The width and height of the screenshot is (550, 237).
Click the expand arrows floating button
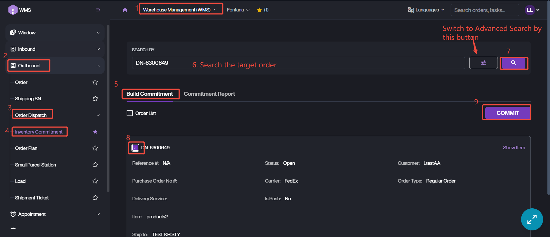click(x=532, y=220)
